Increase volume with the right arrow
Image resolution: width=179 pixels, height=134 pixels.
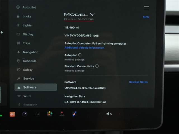click(x=119, y=114)
